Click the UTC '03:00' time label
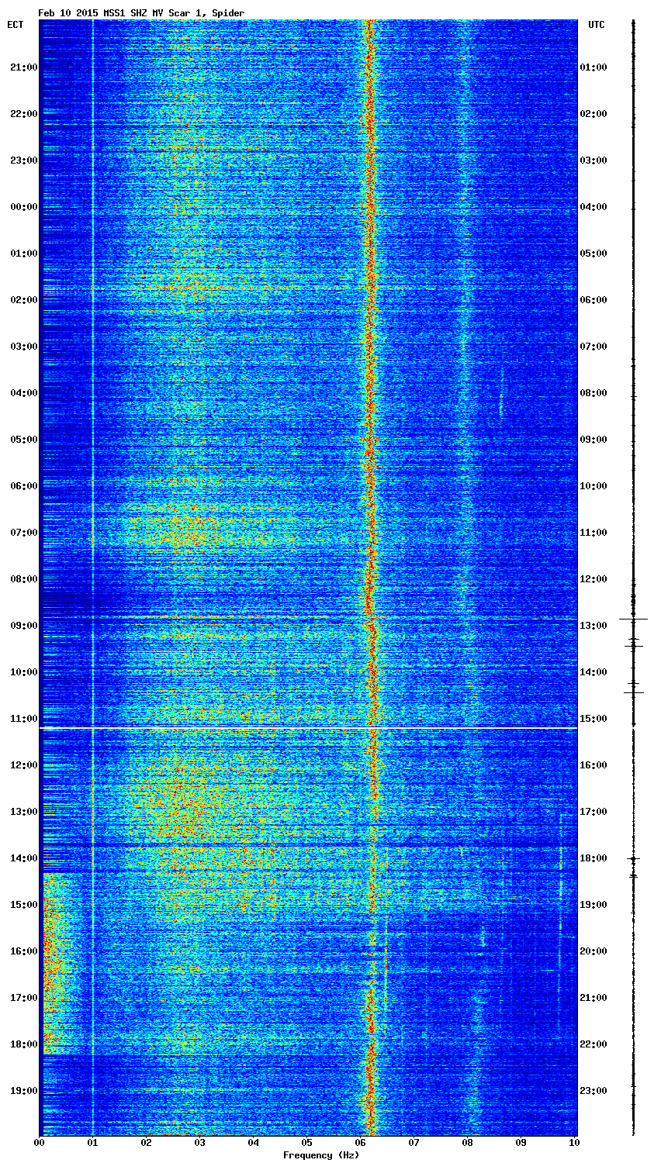 click(594, 160)
